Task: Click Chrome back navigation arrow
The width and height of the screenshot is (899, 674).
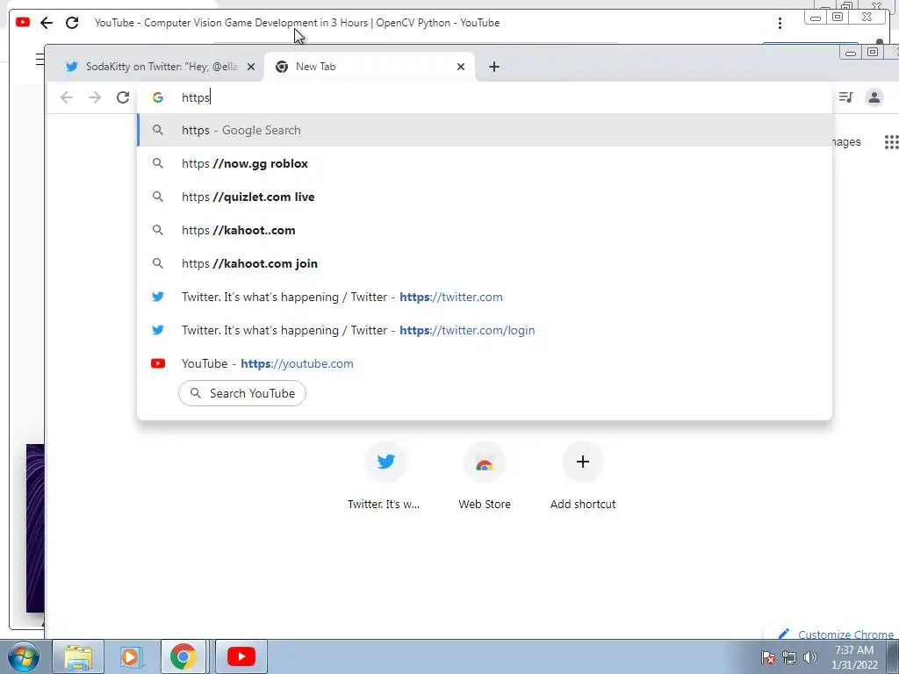Action: pos(67,97)
